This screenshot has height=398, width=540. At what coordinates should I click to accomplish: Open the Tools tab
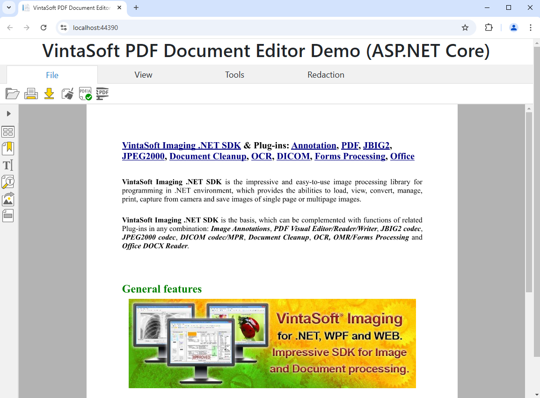(x=234, y=75)
